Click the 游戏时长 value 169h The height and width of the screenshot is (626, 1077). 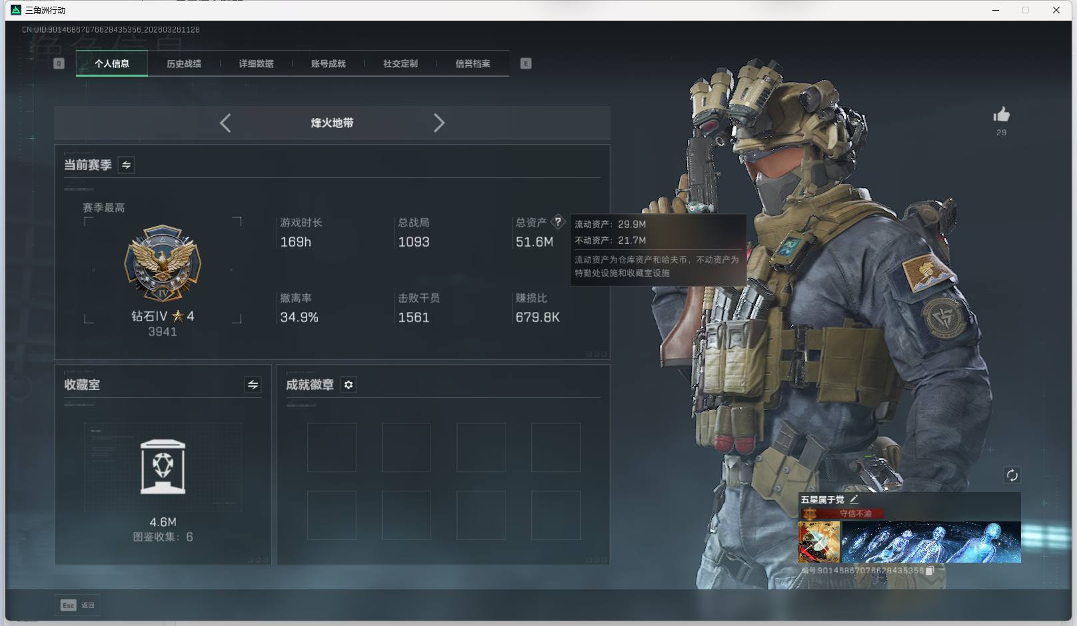coord(295,242)
